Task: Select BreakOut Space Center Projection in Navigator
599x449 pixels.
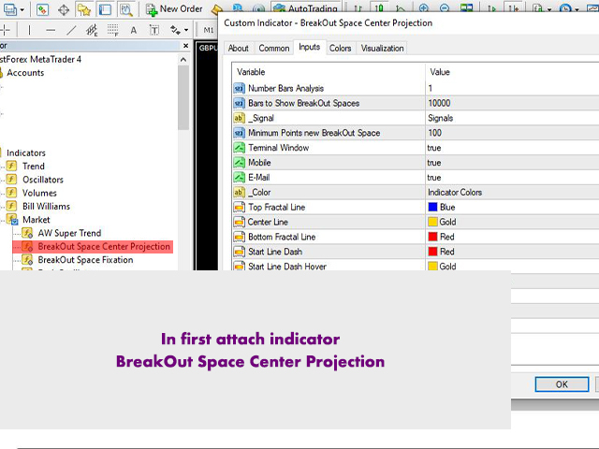Action: 104,246
